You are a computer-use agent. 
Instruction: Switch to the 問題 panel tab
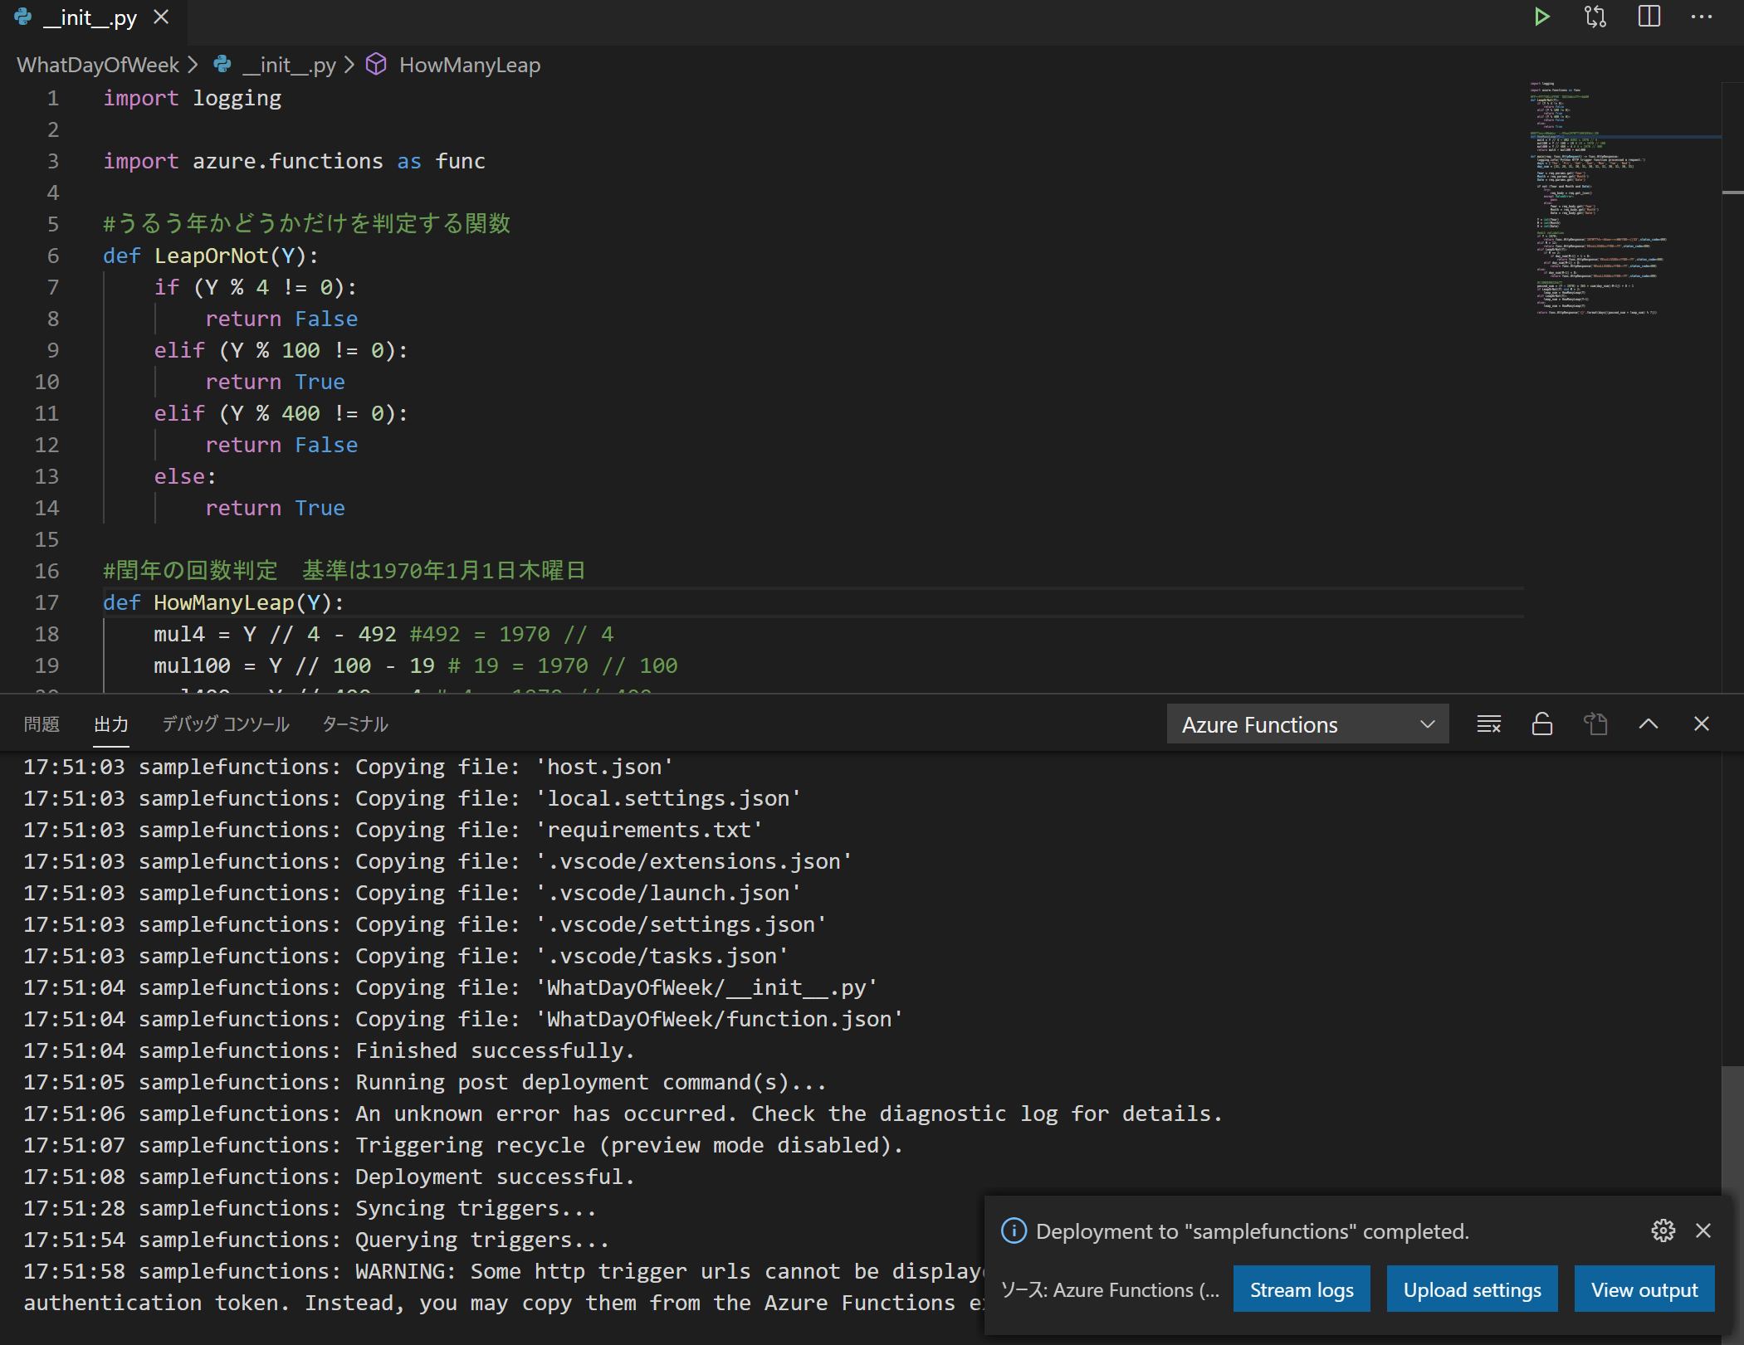coord(42,724)
